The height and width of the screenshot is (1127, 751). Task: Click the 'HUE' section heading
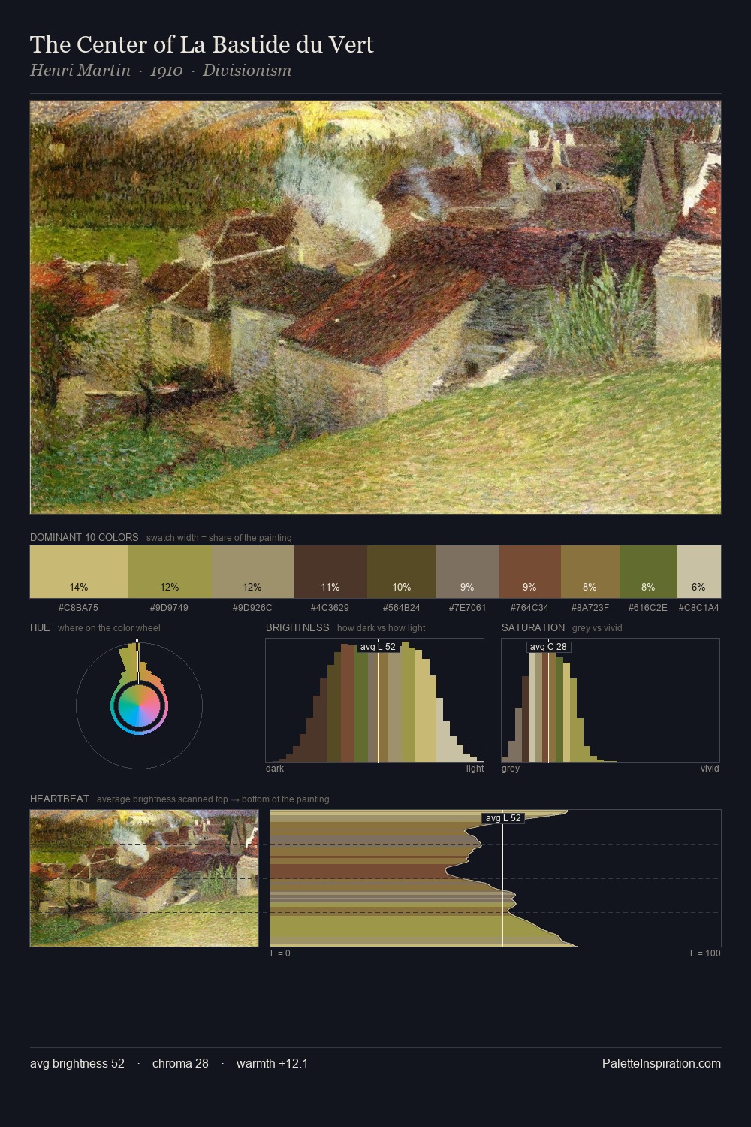point(40,627)
